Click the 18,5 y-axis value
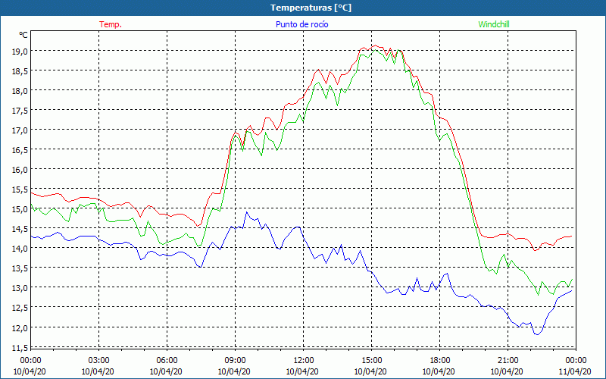Screen dimensions: 606x379 tap(20, 70)
